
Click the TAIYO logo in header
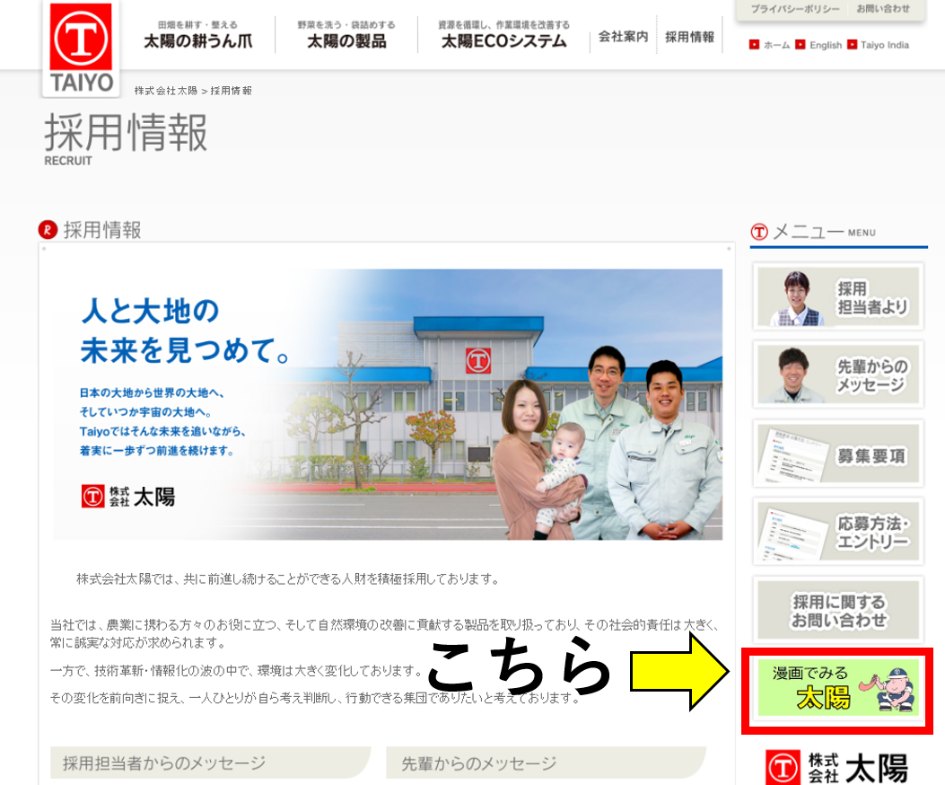[x=81, y=49]
